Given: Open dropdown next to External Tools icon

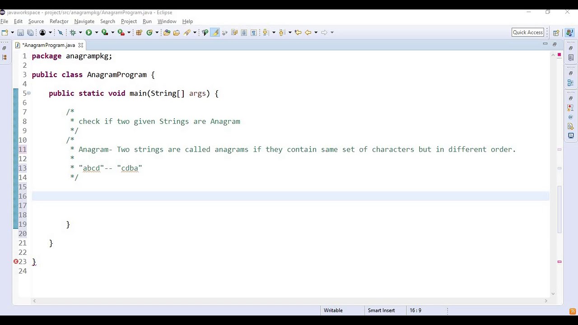Looking at the screenshot, I should 129,32.
